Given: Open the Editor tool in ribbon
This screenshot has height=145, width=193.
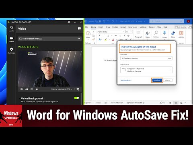Looking at the screenshot, I should tap(173, 34).
